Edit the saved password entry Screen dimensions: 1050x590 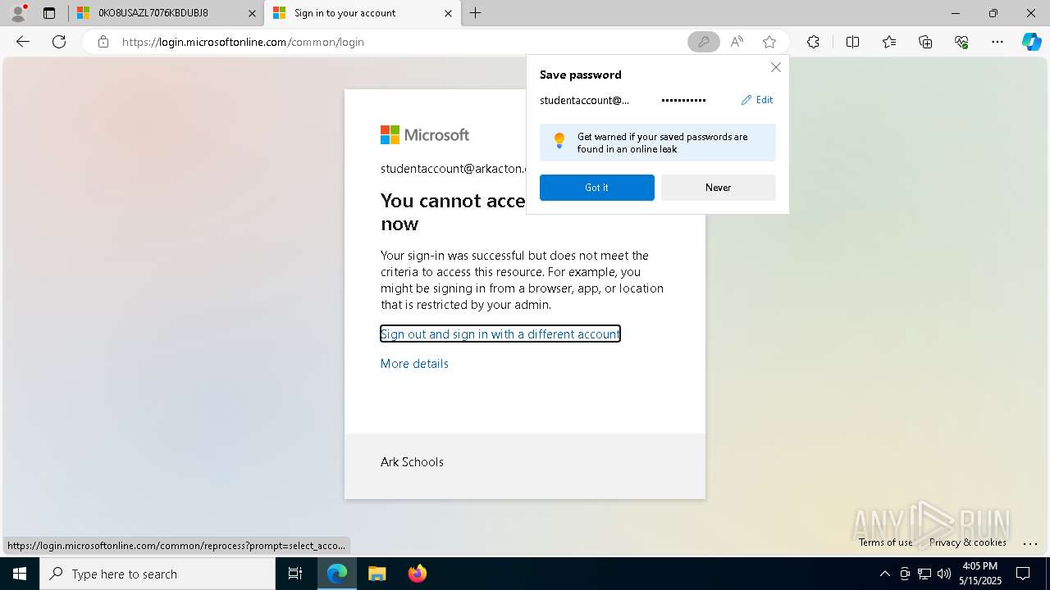click(757, 100)
